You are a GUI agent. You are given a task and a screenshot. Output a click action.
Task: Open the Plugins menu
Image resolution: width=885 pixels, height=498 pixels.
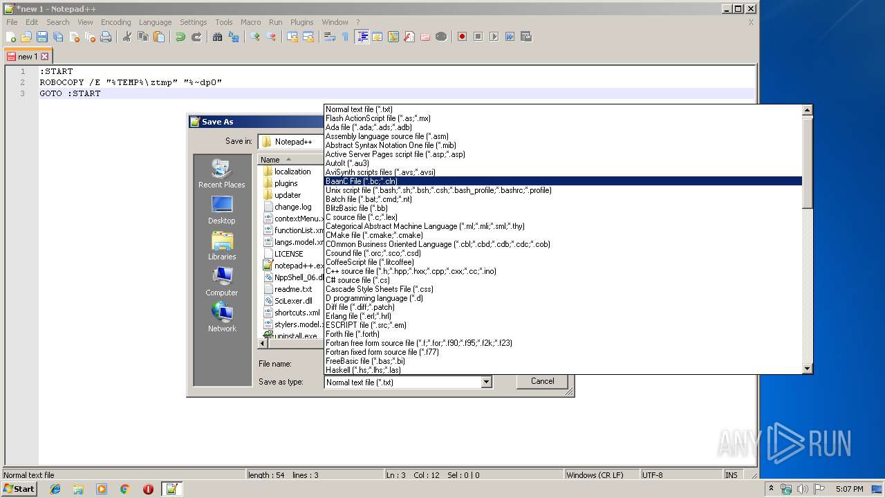point(301,22)
